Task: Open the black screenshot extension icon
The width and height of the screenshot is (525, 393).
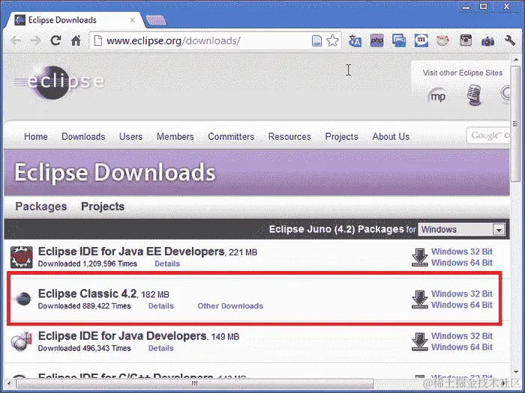Action: (x=466, y=40)
